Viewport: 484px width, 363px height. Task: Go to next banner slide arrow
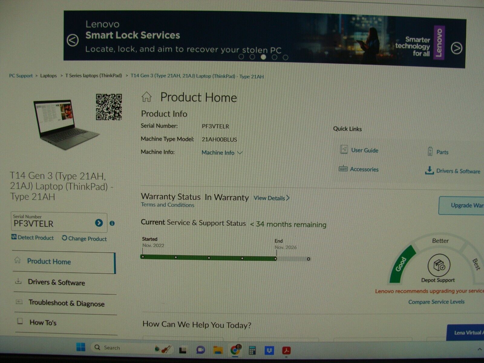456,48
